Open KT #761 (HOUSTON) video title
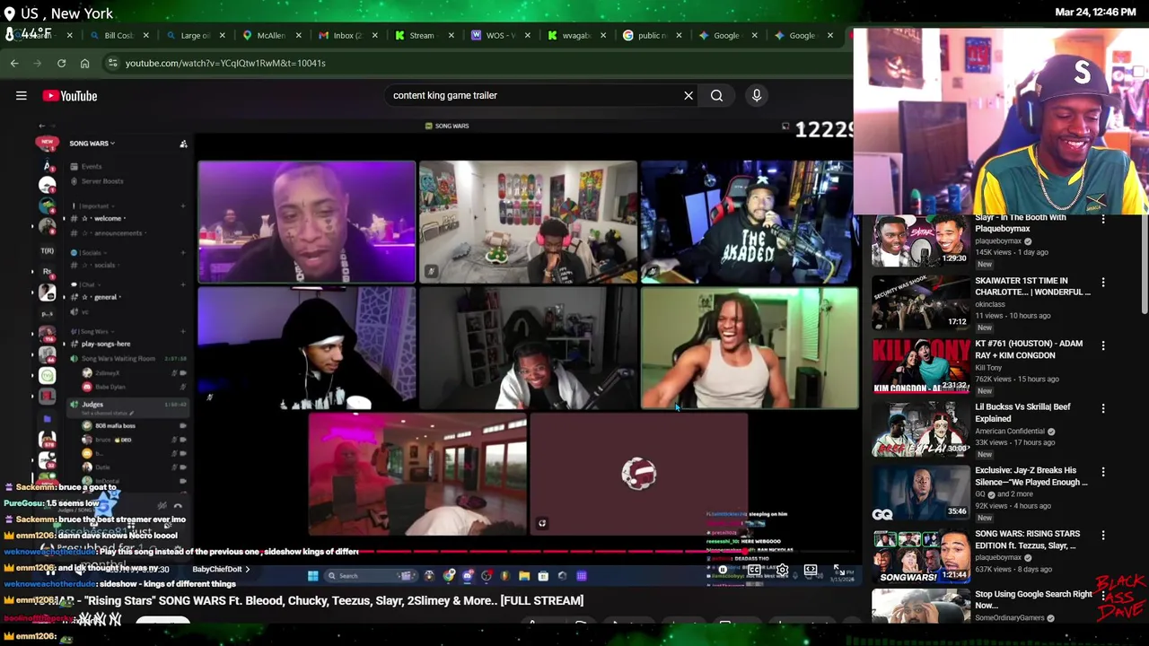The height and width of the screenshot is (646, 1149). click(x=1029, y=349)
